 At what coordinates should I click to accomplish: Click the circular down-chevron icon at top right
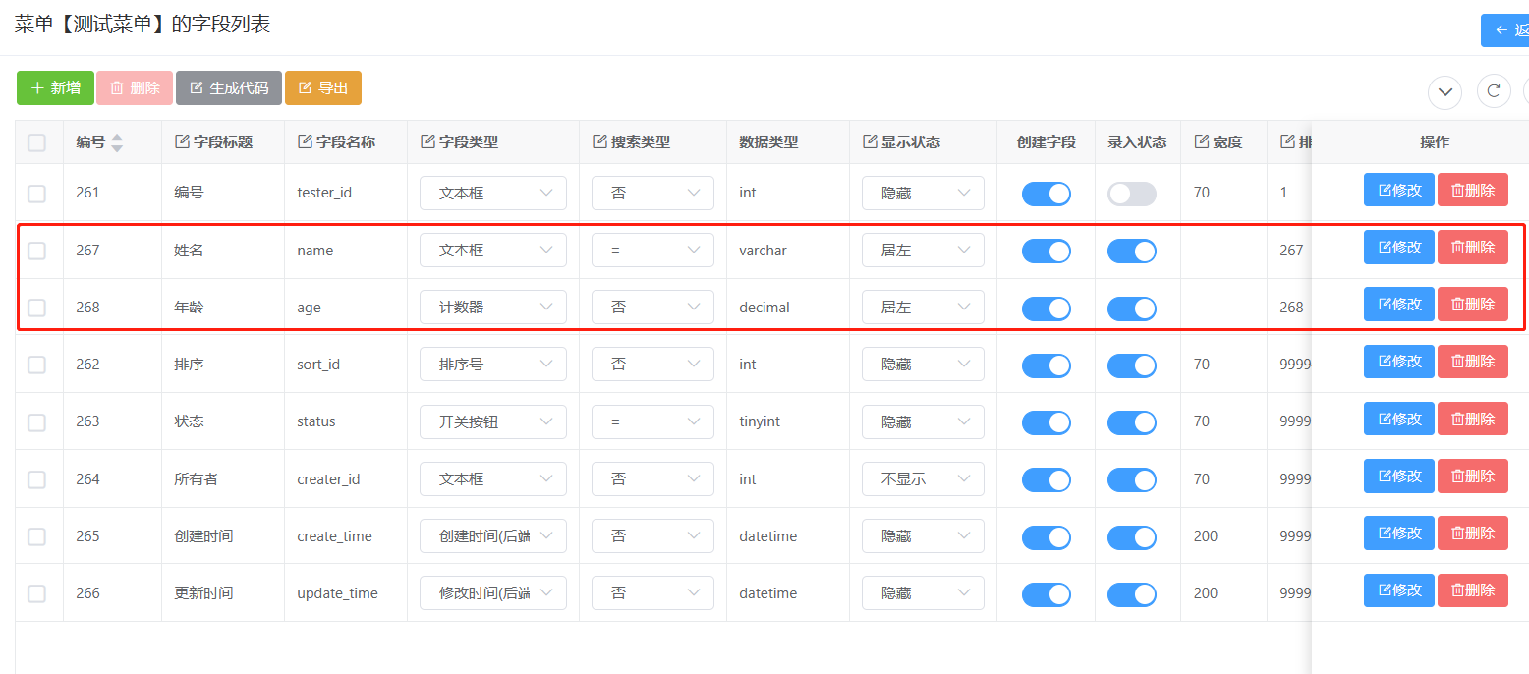(1444, 91)
